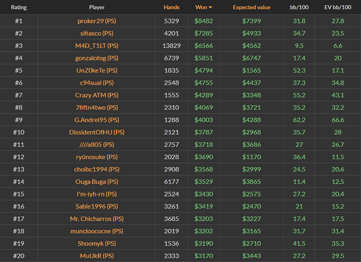Click player ryūnosuke (PS)
Viewport: 361px width, 262px height.
tap(96, 157)
